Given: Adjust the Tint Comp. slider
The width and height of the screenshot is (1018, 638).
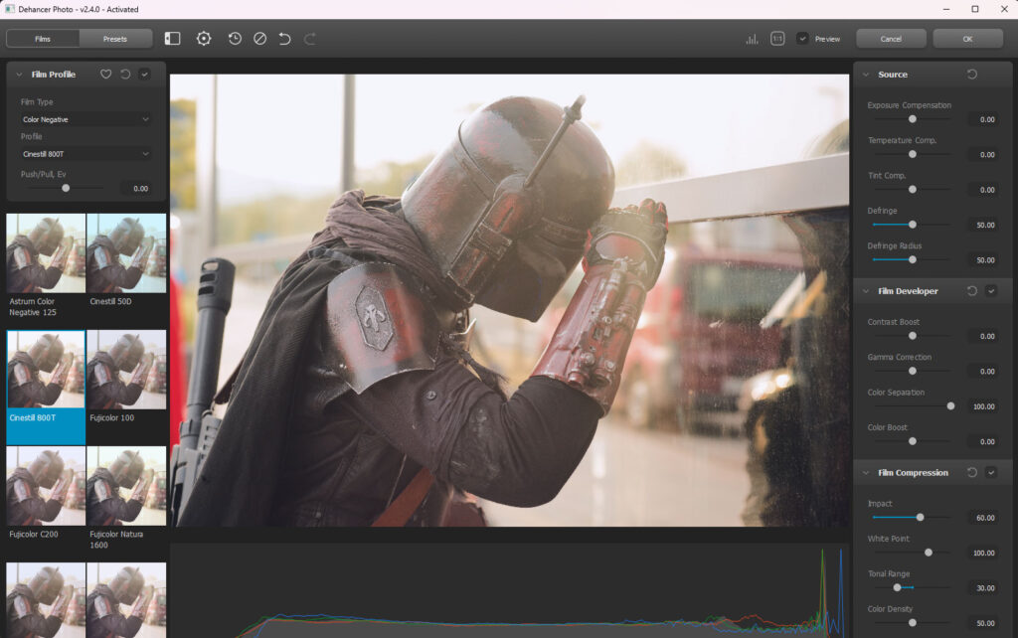Looking at the screenshot, I should pyautogui.click(x=913, y=190).
